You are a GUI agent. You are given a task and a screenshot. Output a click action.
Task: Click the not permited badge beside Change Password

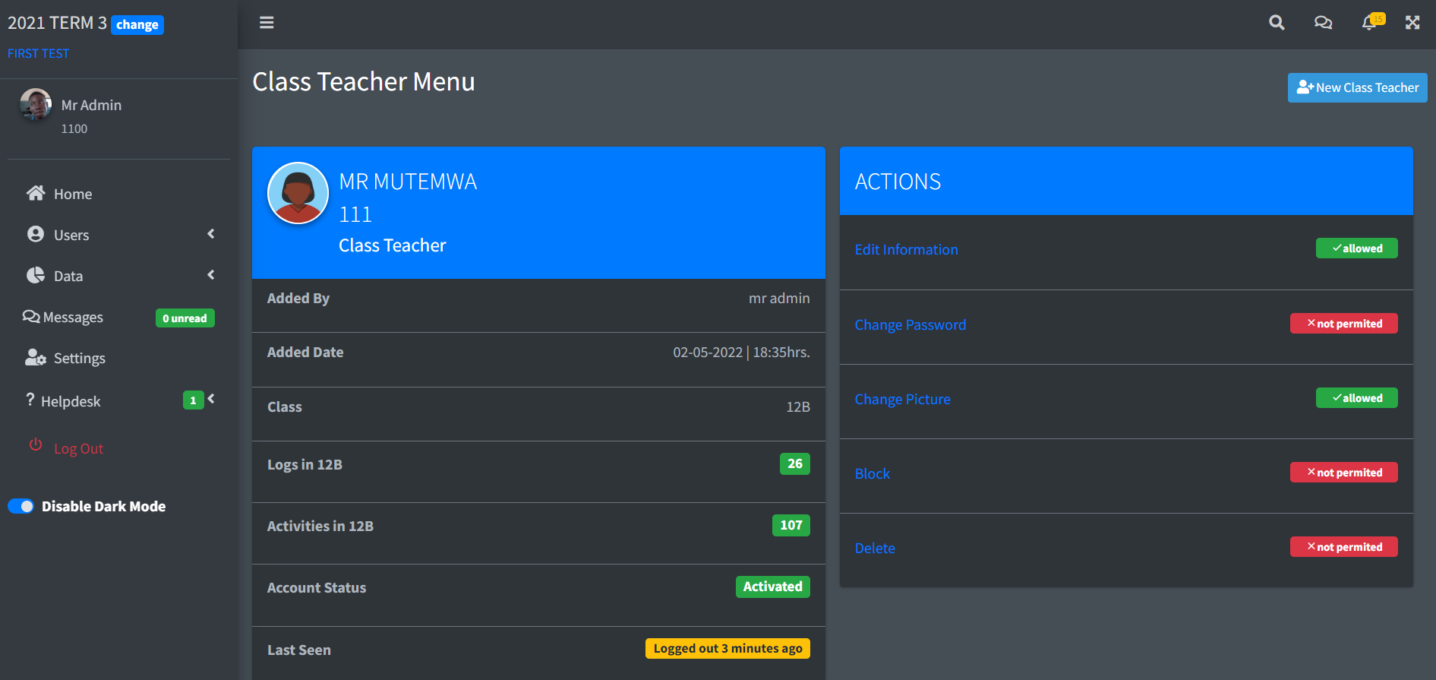point(1343,324)
